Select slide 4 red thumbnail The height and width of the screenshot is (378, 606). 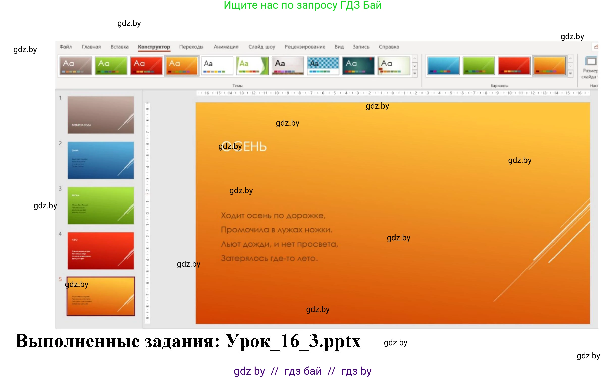(x=101, y=251)
